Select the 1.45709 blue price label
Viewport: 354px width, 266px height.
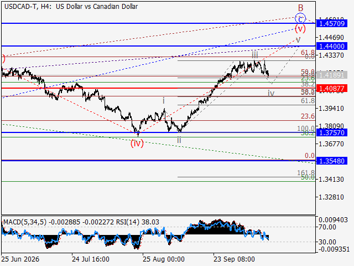[332, 23]
